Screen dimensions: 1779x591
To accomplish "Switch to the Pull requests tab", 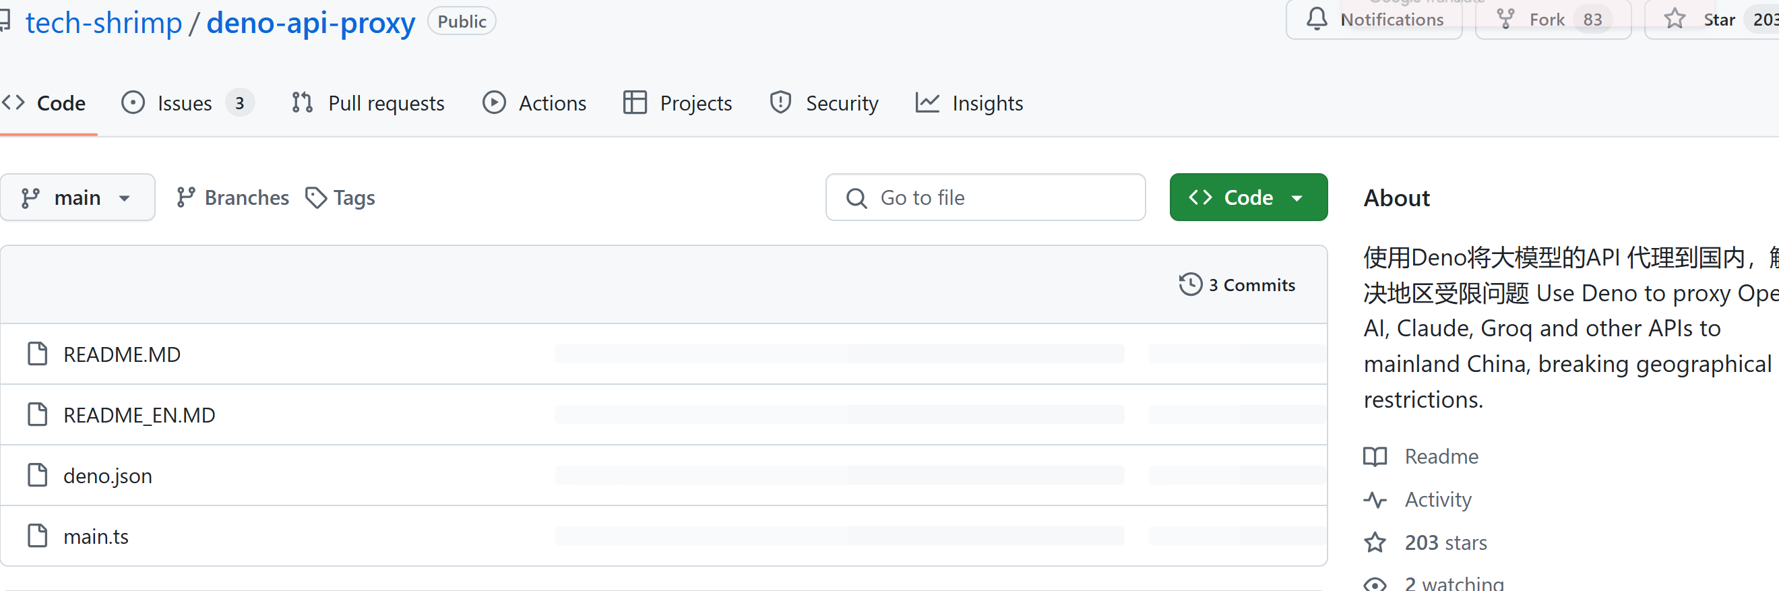I will tap(385, 104).
